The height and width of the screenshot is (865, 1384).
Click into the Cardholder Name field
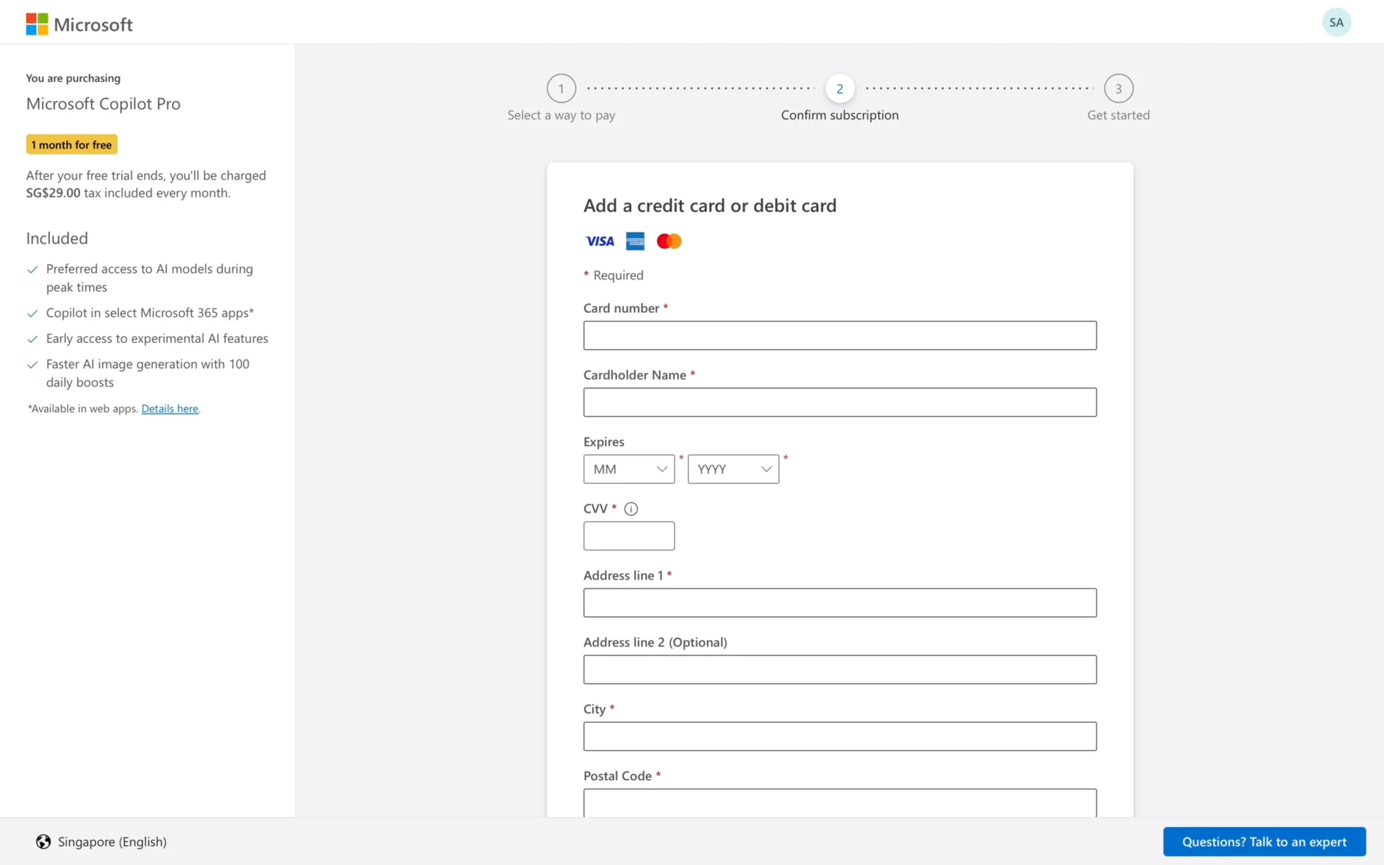(x=839, y=402)
